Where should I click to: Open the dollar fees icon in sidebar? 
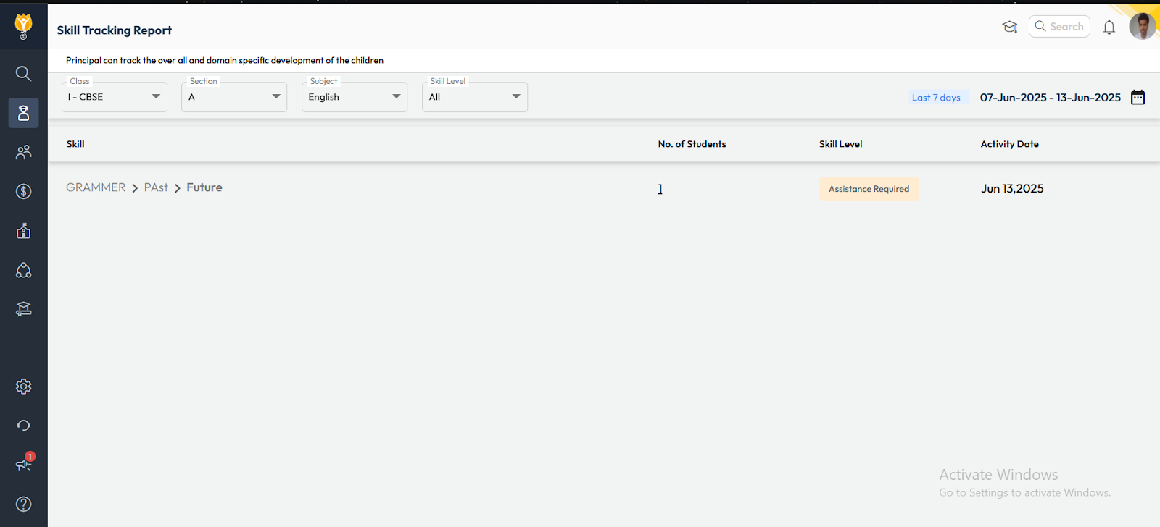(23, 191)
